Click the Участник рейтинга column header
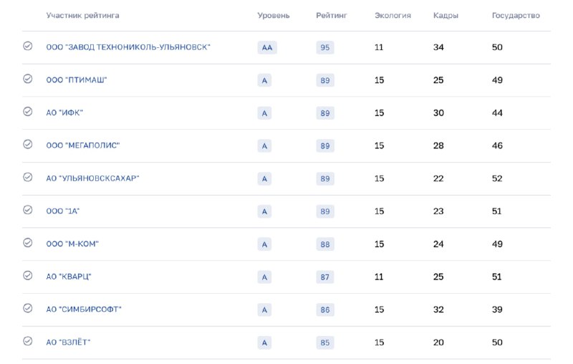Viewport: 573px width, 364px height. (82, 15)
